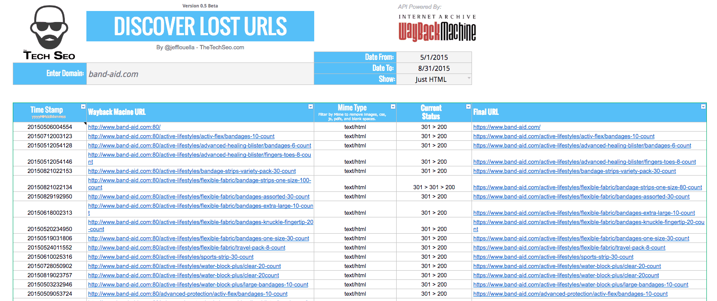Open final URL https://www.band-aid.com/

(507, 127)
